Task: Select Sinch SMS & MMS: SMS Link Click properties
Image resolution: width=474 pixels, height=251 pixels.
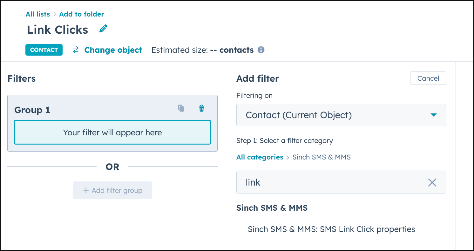Action: (x=331, y=229)
